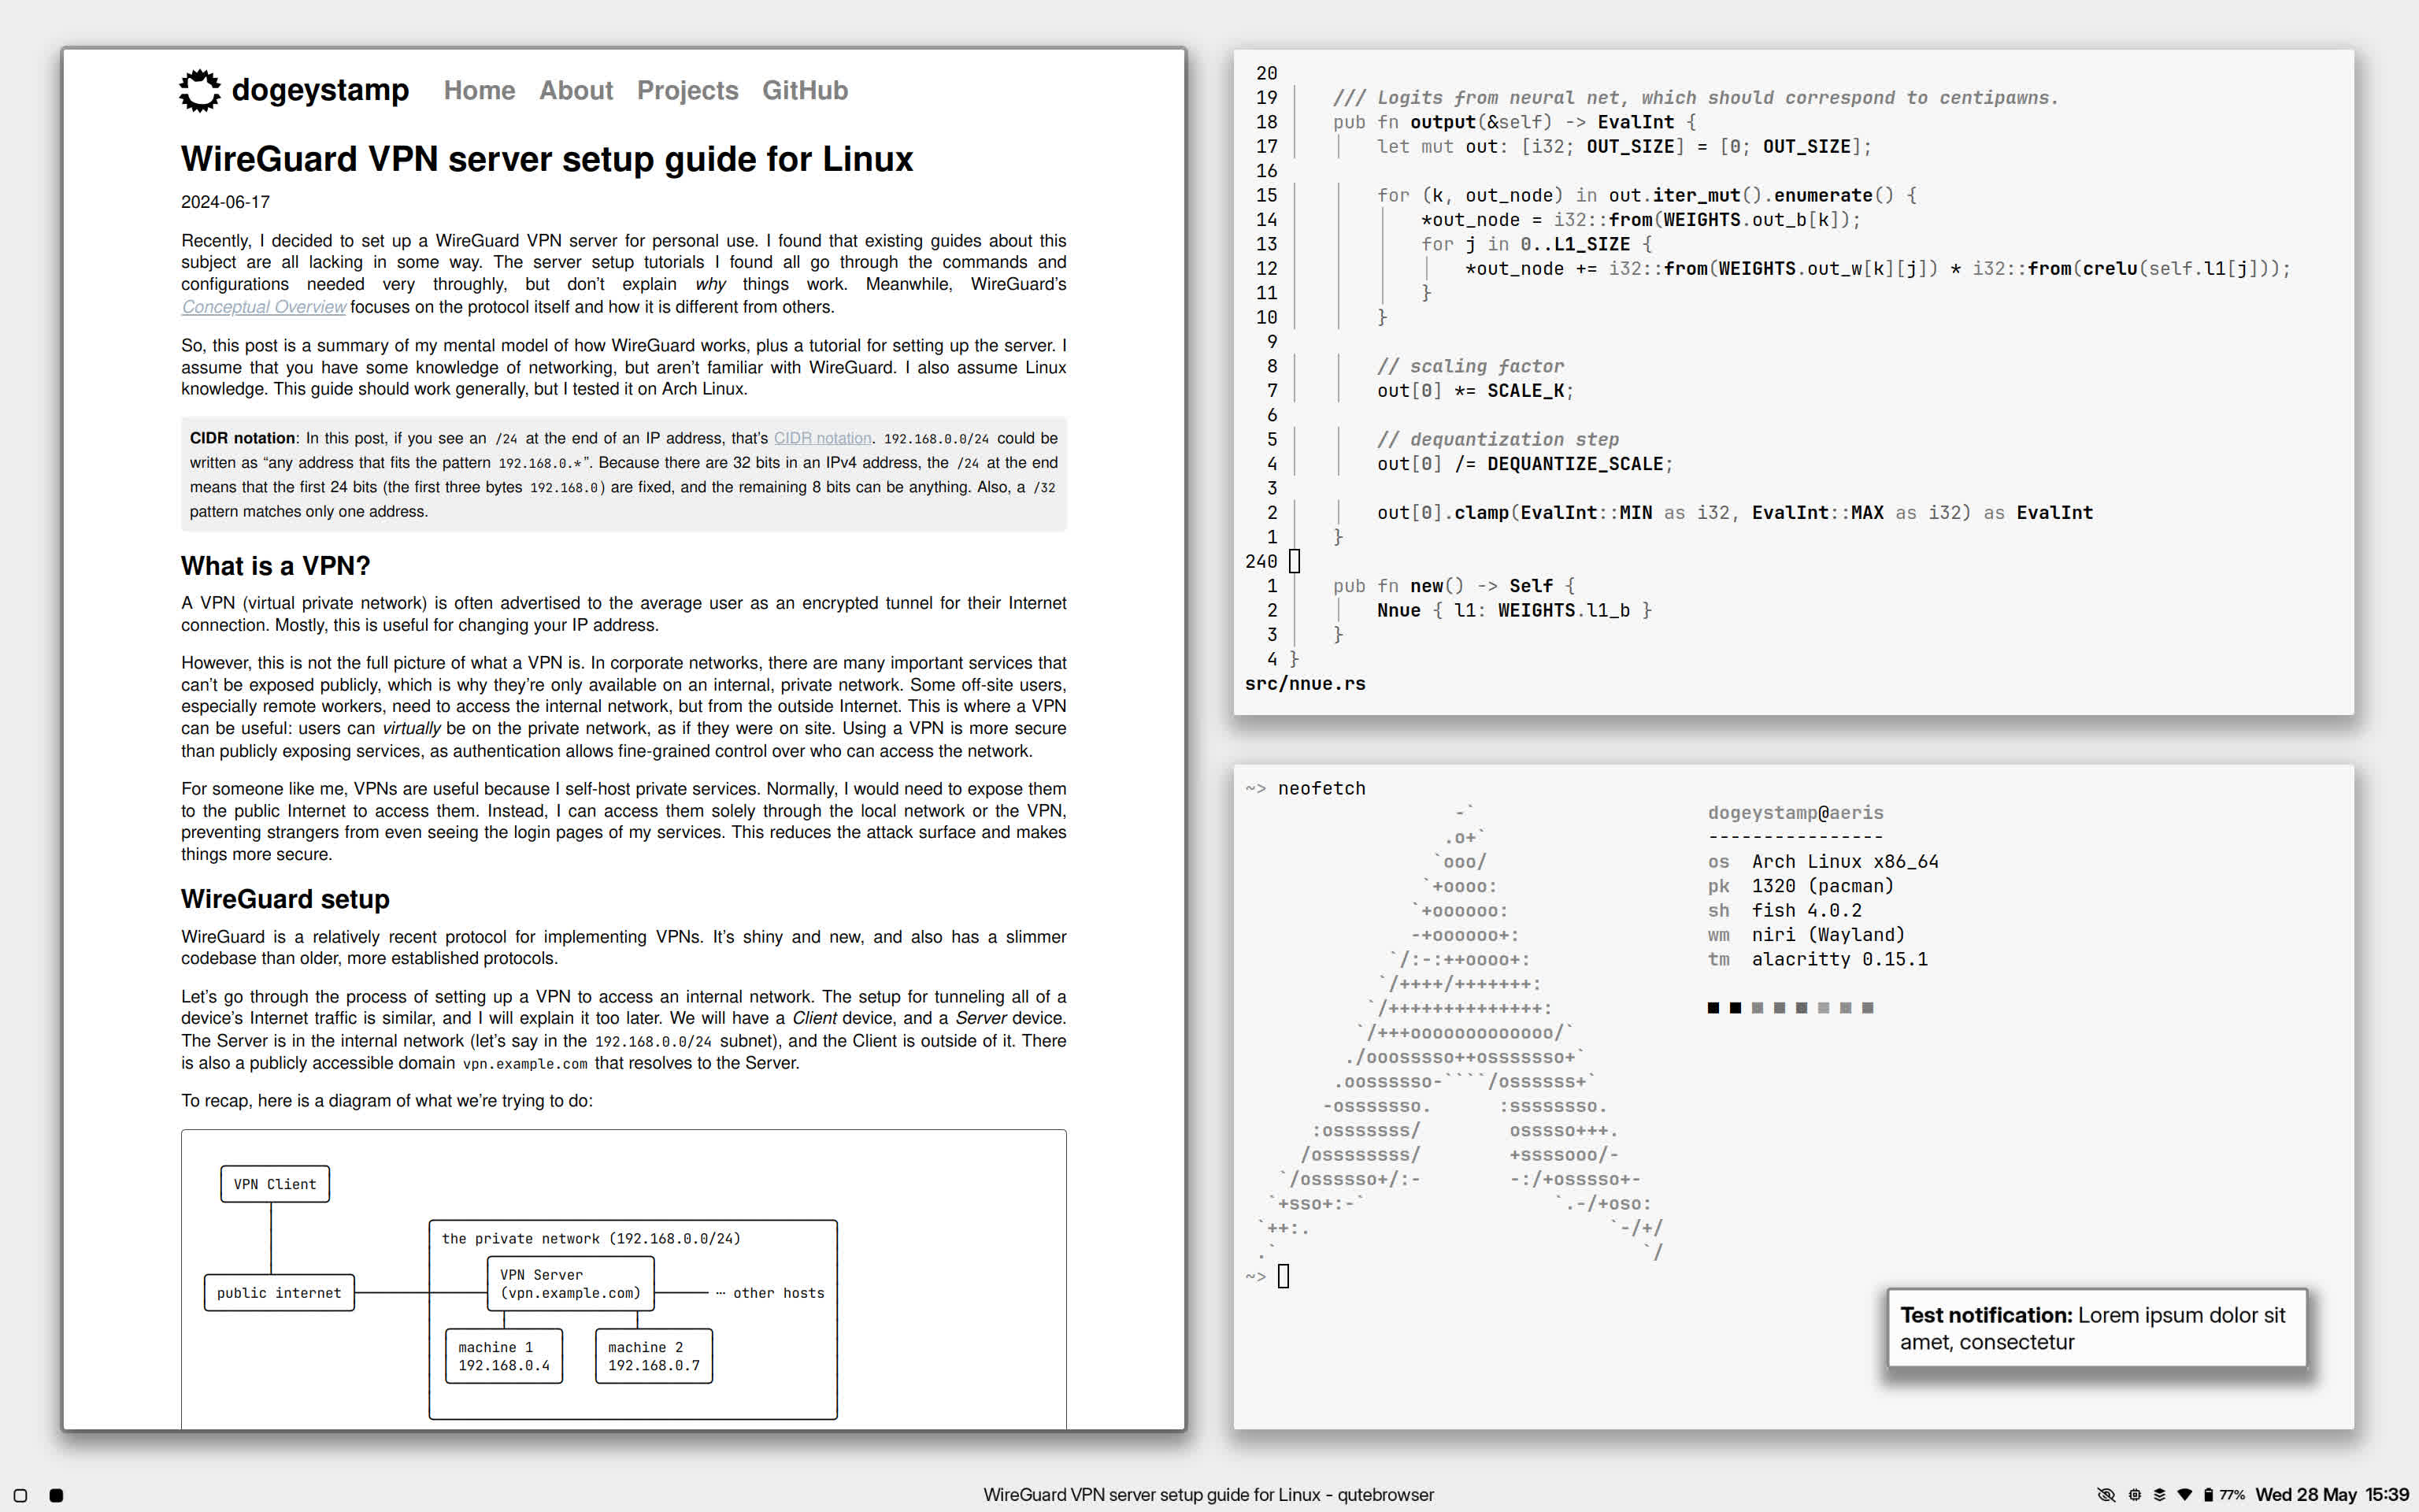Click the last gray neofetch color swatch
The image size is (2419, 1512).
(1867, 1008)
